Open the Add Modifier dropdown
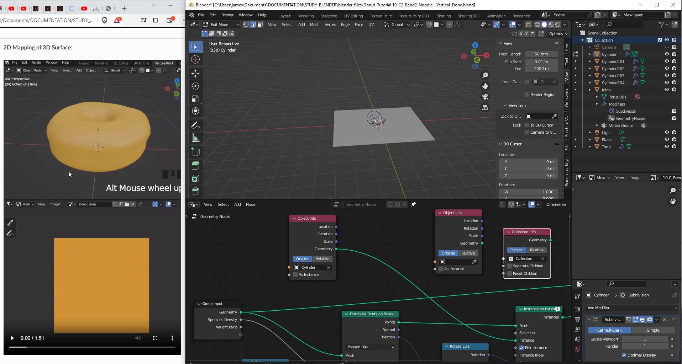Image resolution: width=682 pixels, height=364 pixels. [x=632, y=308]
